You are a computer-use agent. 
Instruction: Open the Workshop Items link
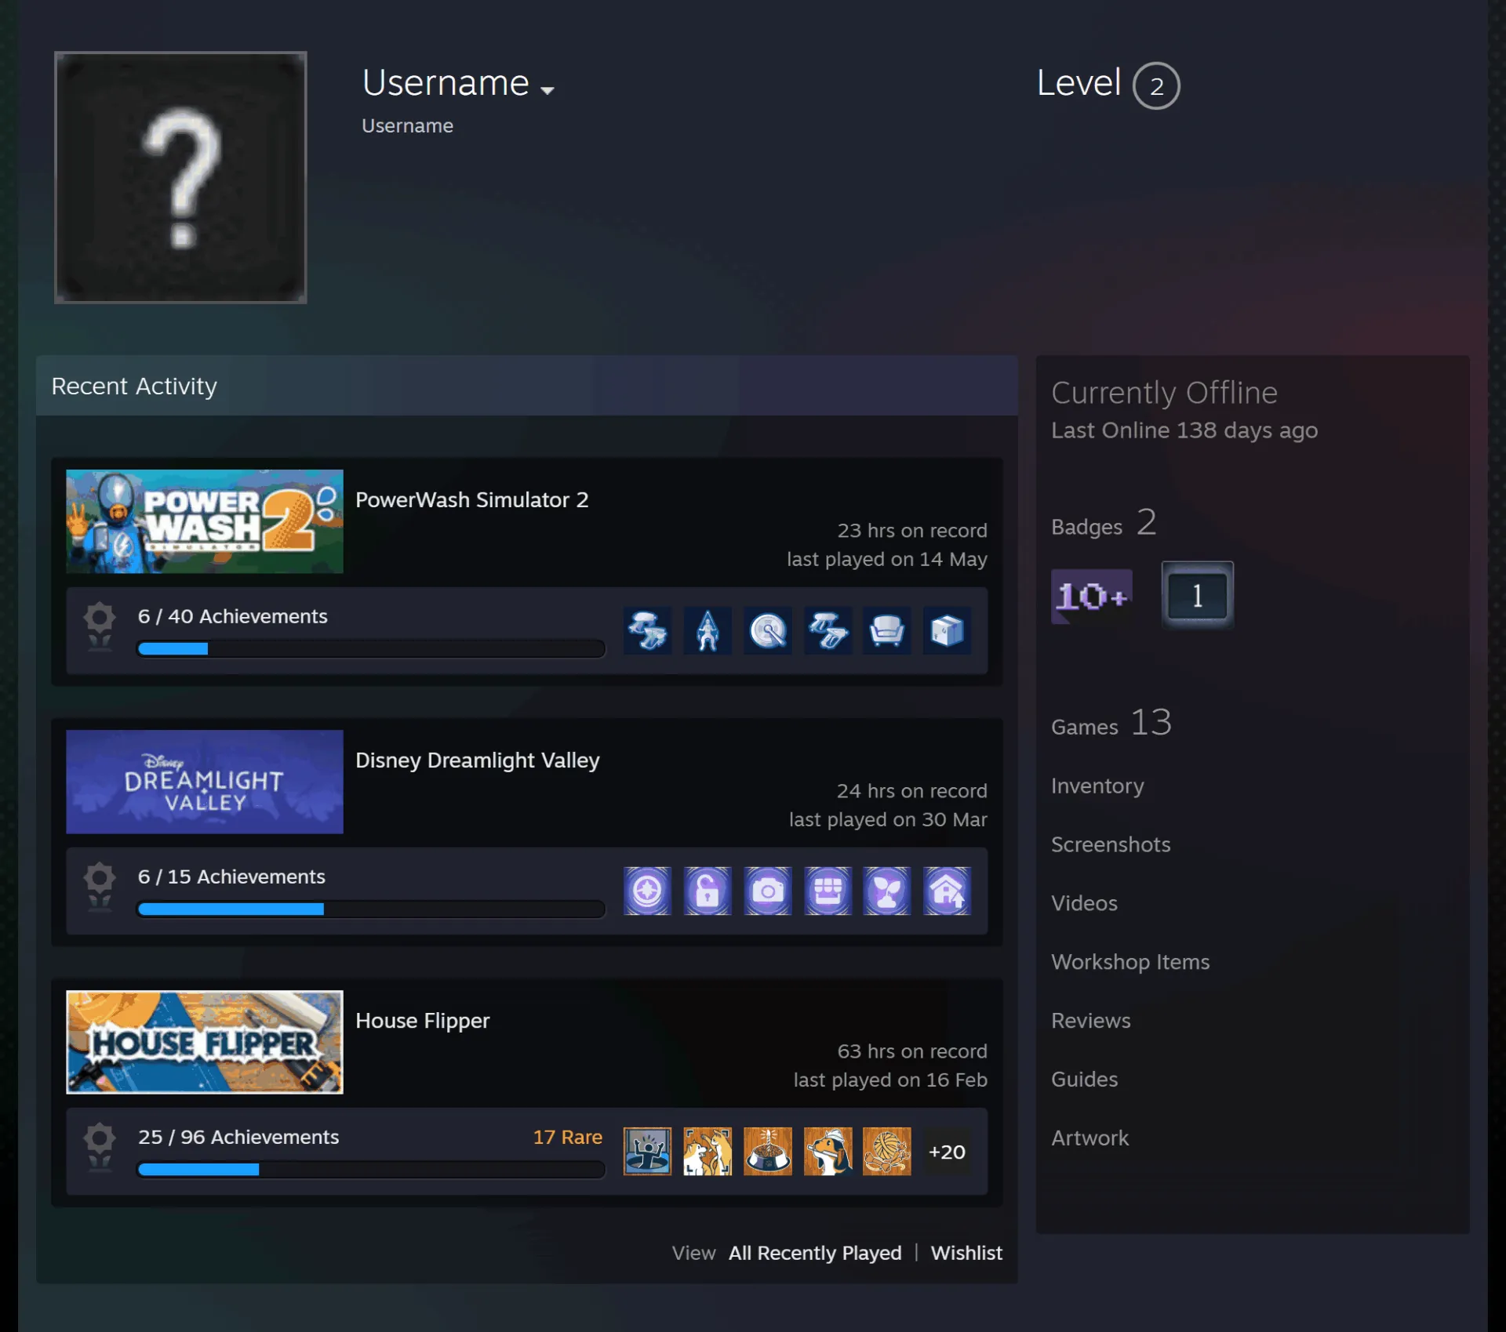pyautogui.click(x=1130, y=962)
